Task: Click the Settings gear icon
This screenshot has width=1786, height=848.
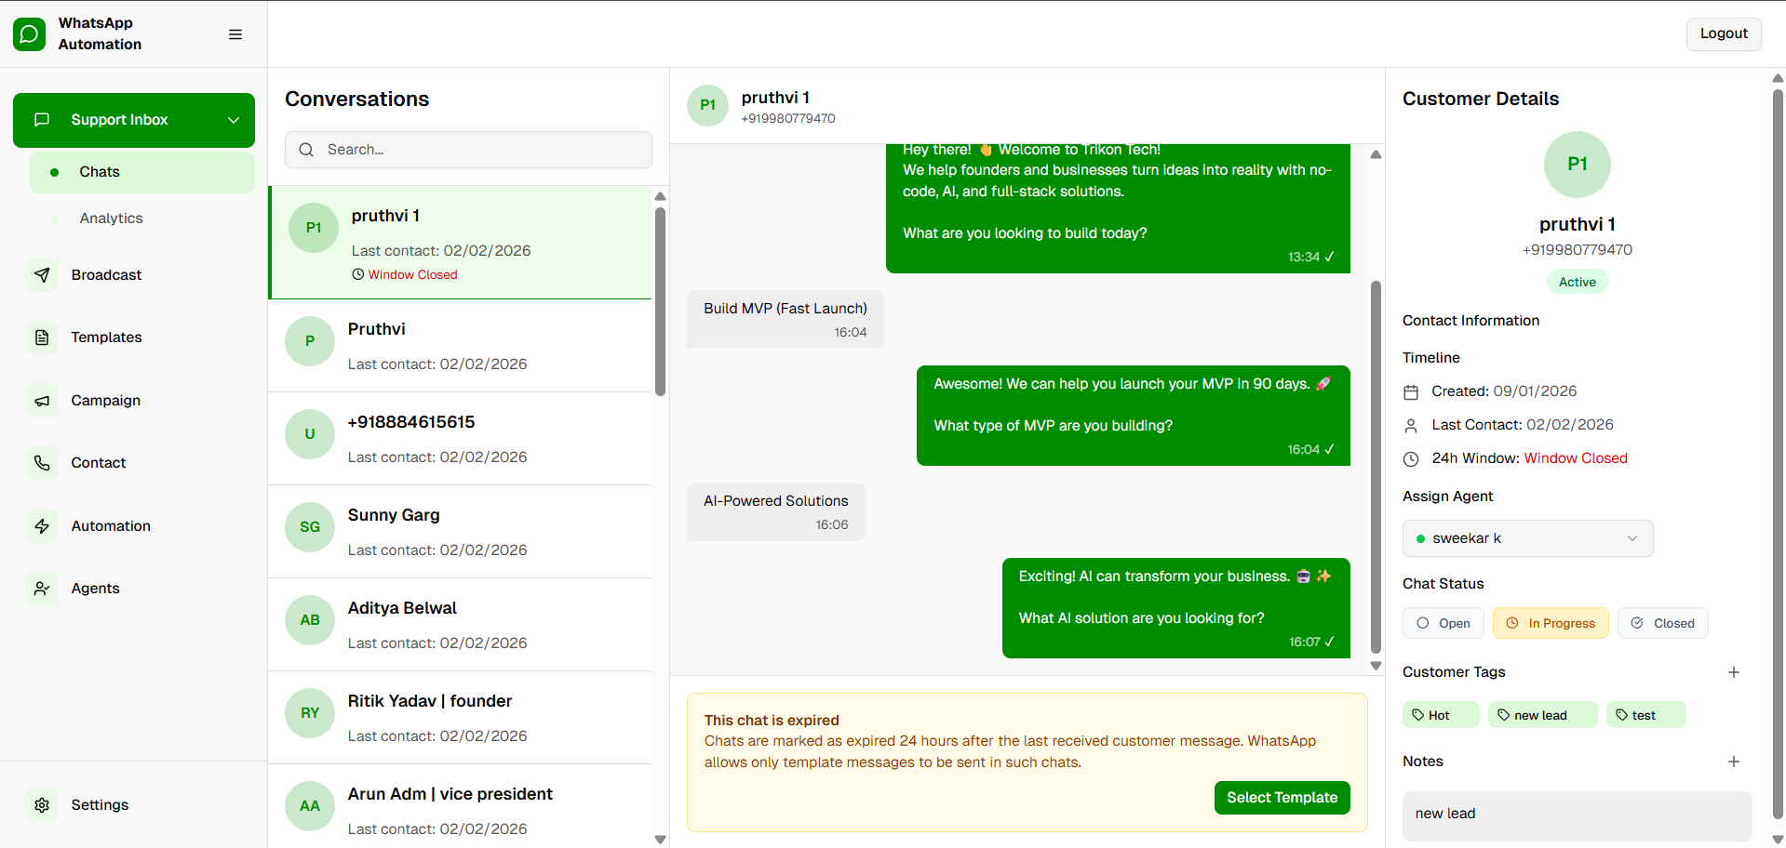Action: [x=42, y=805]
